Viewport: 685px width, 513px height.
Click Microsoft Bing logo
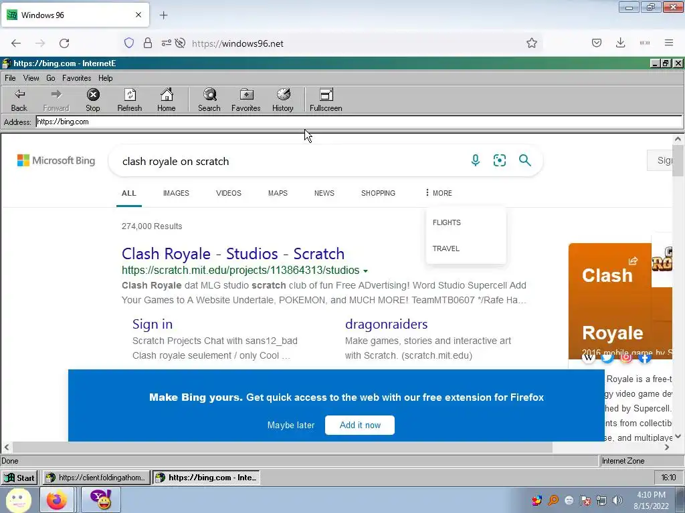point(56,160)
